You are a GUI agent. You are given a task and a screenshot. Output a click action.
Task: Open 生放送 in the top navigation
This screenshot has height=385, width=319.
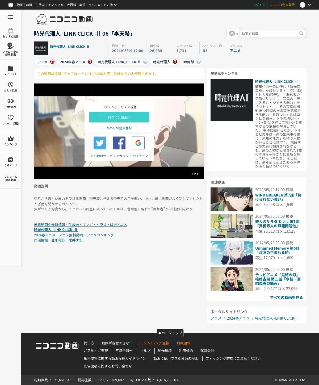[40, 5]
